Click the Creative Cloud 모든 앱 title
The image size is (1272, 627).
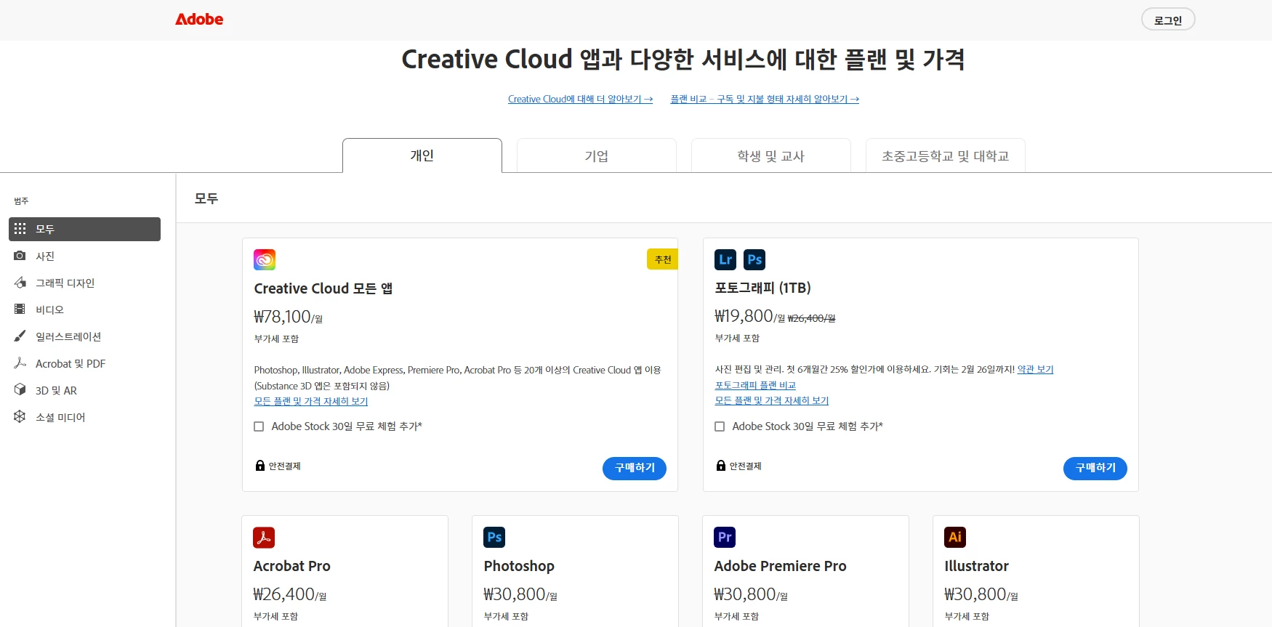[323, 288]
